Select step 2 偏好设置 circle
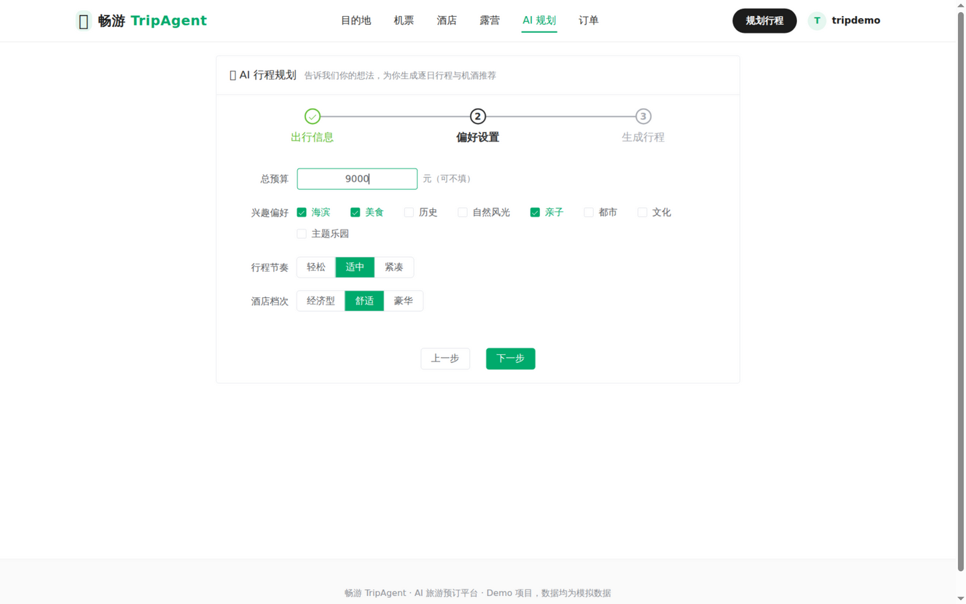Image resolution: width=966 pixels, height=604 pixels. pyautogui.click(x=478, y=116)
